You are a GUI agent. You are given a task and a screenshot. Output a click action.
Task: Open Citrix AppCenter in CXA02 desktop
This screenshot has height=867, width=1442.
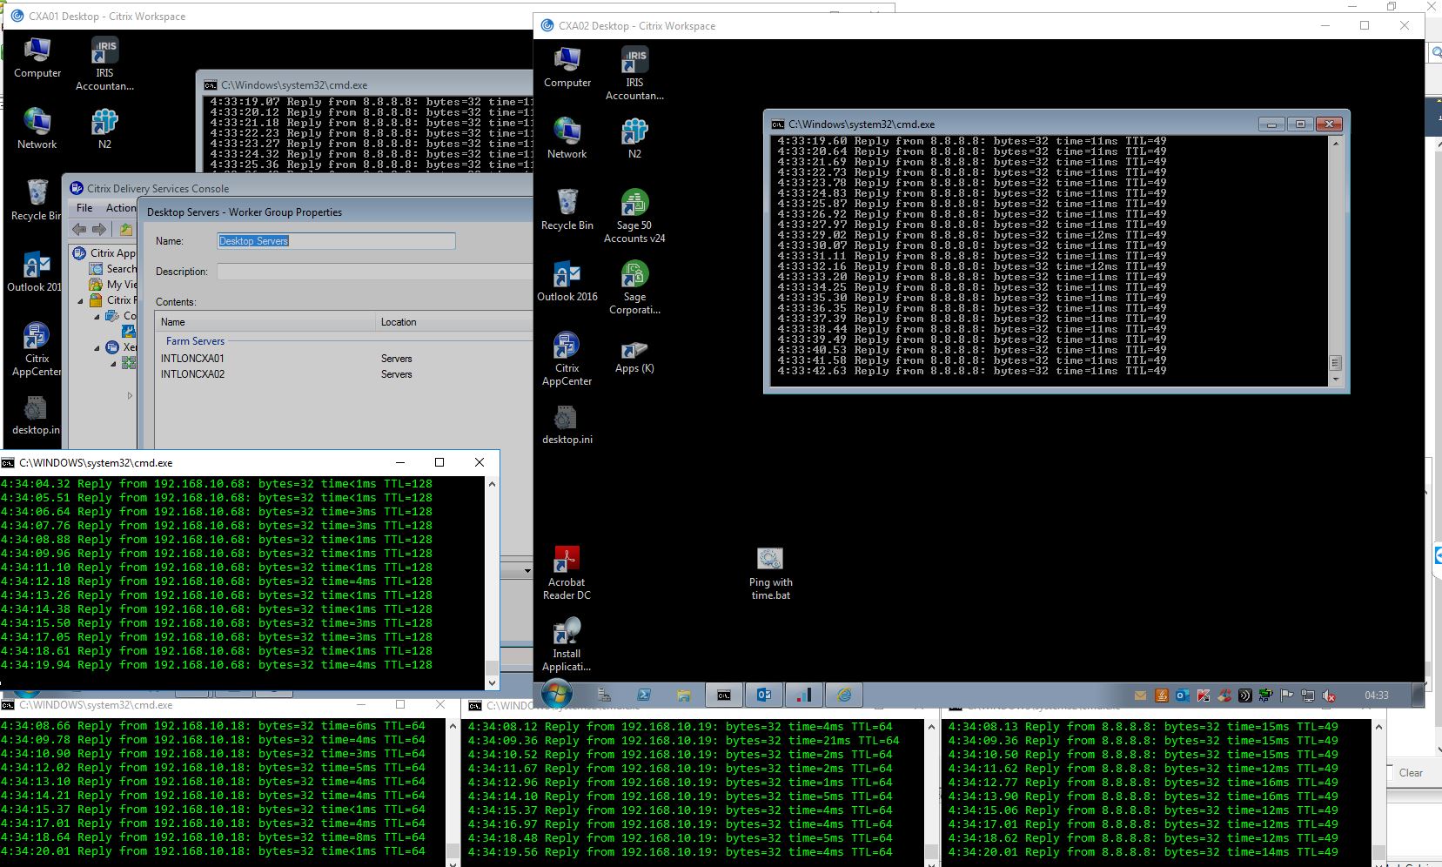tap(567, 346)
